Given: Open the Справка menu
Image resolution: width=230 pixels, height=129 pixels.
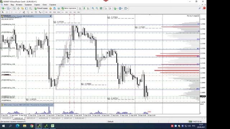Looking at the screenshot, I should click(52, 5).
